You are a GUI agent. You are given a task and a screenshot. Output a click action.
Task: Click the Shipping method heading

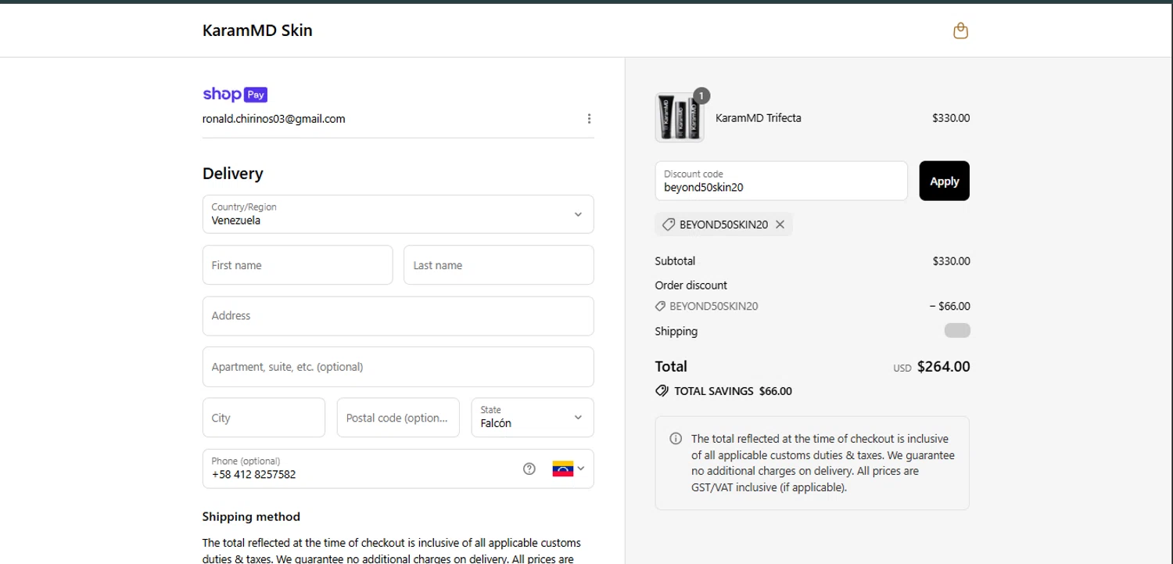click(251, 516)
